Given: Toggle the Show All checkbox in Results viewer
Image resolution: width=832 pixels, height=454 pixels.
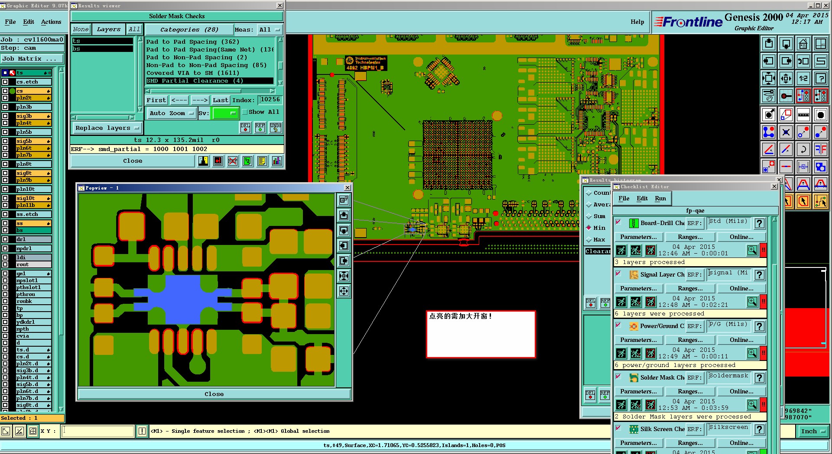Looking at the screenshot, I should click(x=245, y=112).
